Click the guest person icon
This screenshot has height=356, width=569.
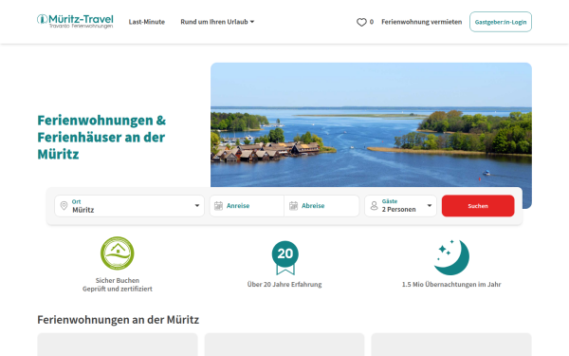coord(375,206)
